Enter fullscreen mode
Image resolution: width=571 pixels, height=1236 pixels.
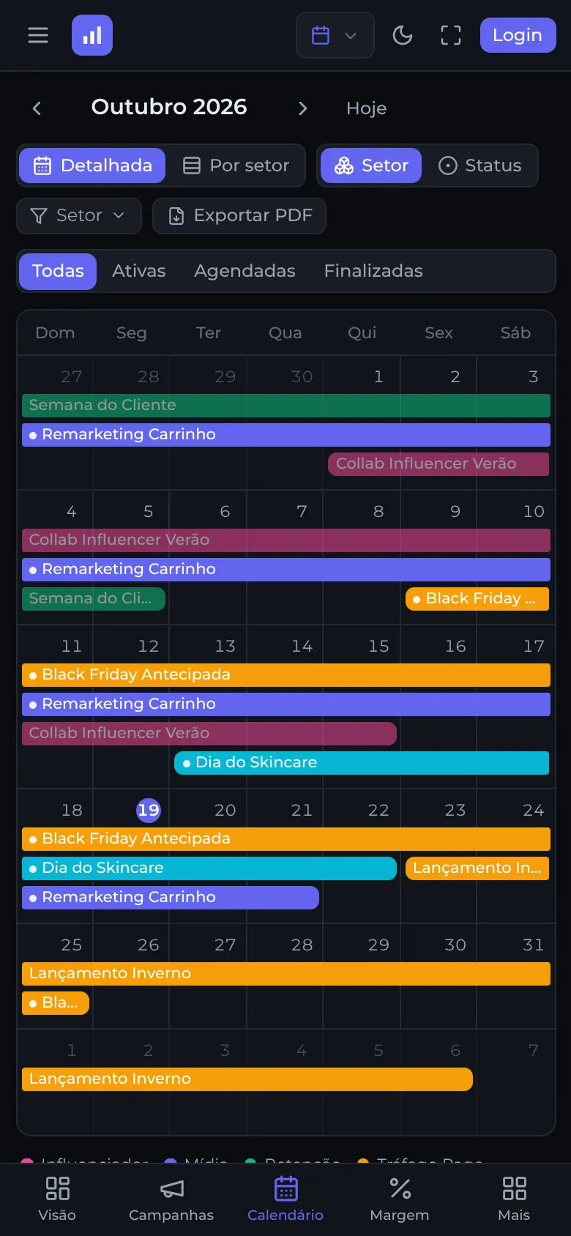pos(451,35)
